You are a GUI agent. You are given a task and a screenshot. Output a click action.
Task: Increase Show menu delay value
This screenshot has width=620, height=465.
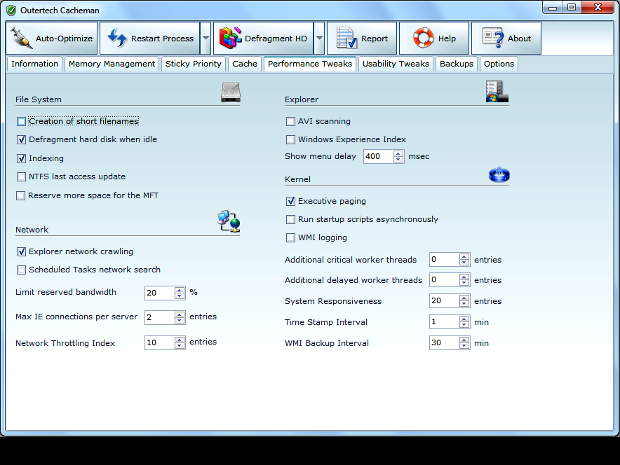[x=398, y=153]
